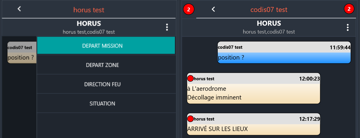Image resolution: width=360 pixels, height=138 pixels.
Task: Open left codis07 'position ?' message preview
Action: (x=22, y=53)
